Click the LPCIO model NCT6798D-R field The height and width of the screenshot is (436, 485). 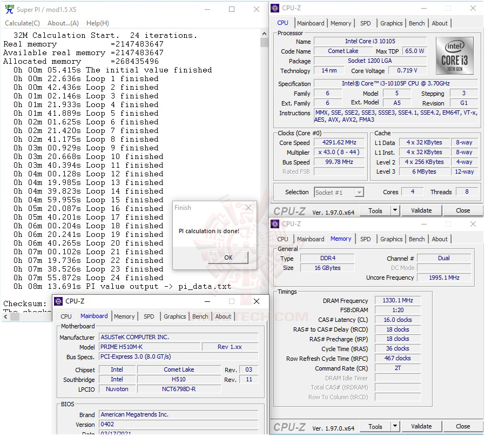point(179,389)
